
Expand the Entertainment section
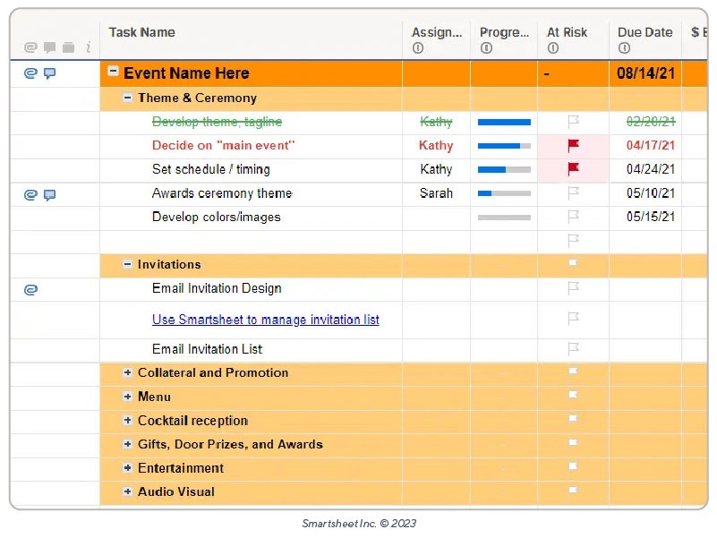pyautogui.click(x=127, y=467)
